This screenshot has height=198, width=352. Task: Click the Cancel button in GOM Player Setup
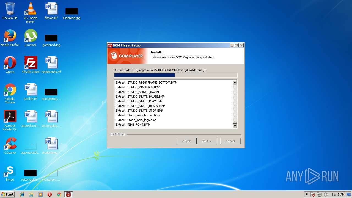[x=230, y=141]
